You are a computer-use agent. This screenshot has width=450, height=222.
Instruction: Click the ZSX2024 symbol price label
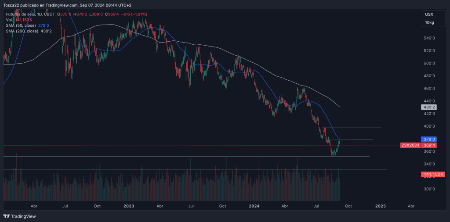point(410,145)
